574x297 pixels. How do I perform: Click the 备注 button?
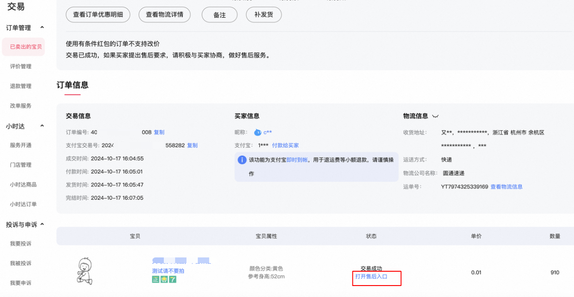pos(219,15)
